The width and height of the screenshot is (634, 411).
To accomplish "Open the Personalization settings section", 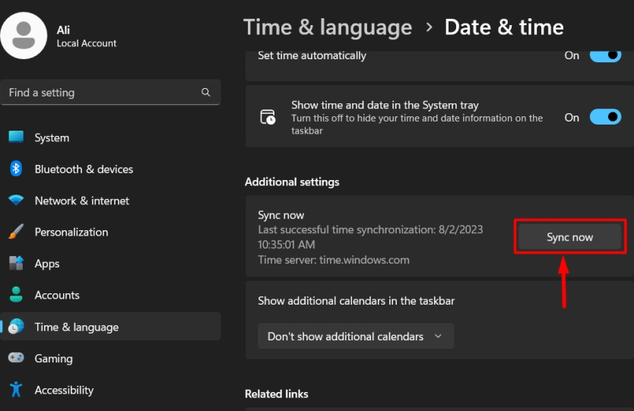I will [71, 232].
